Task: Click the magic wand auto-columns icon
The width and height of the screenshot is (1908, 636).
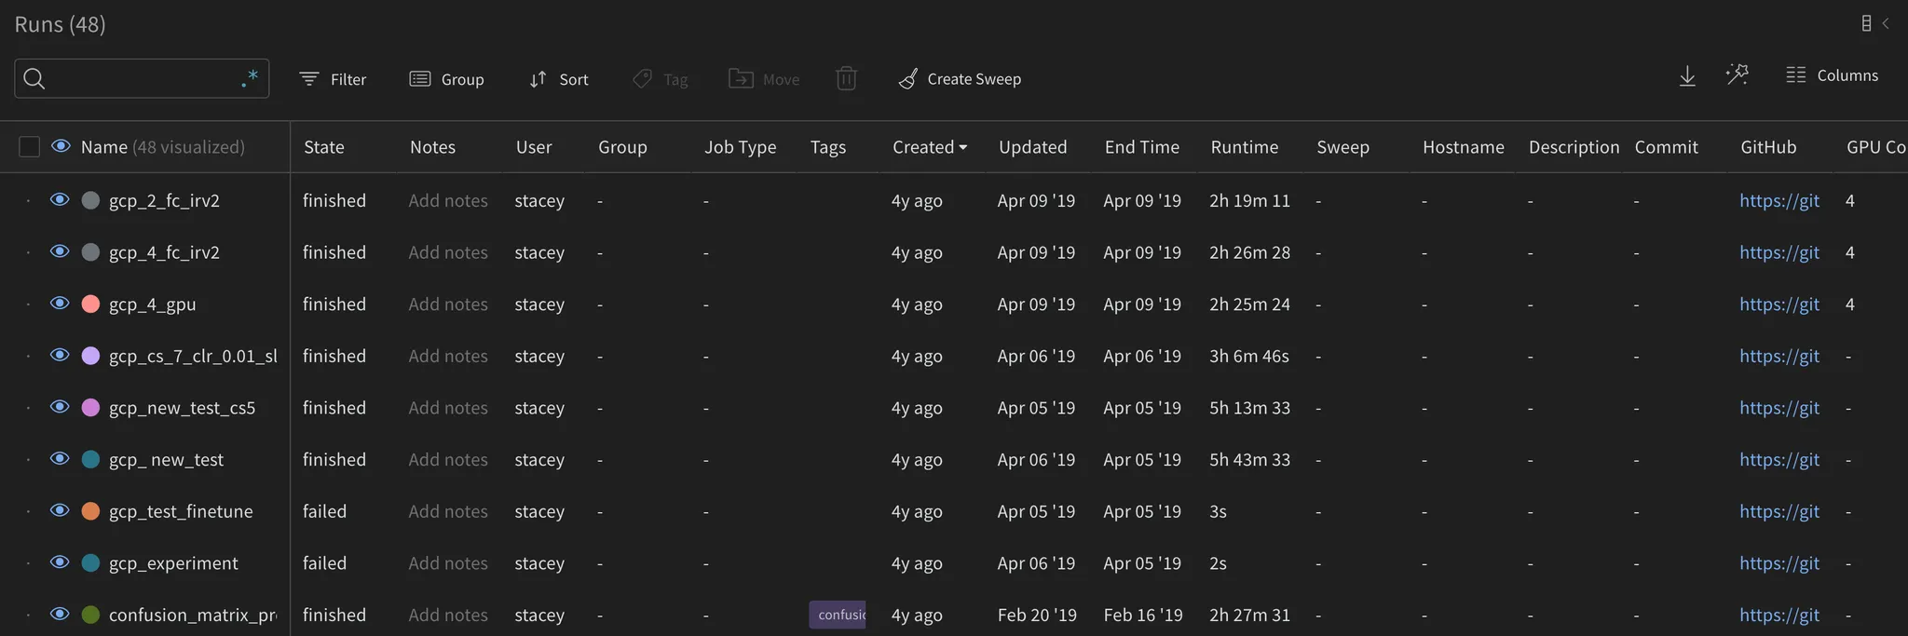Action: click(x=1737, y=75)
